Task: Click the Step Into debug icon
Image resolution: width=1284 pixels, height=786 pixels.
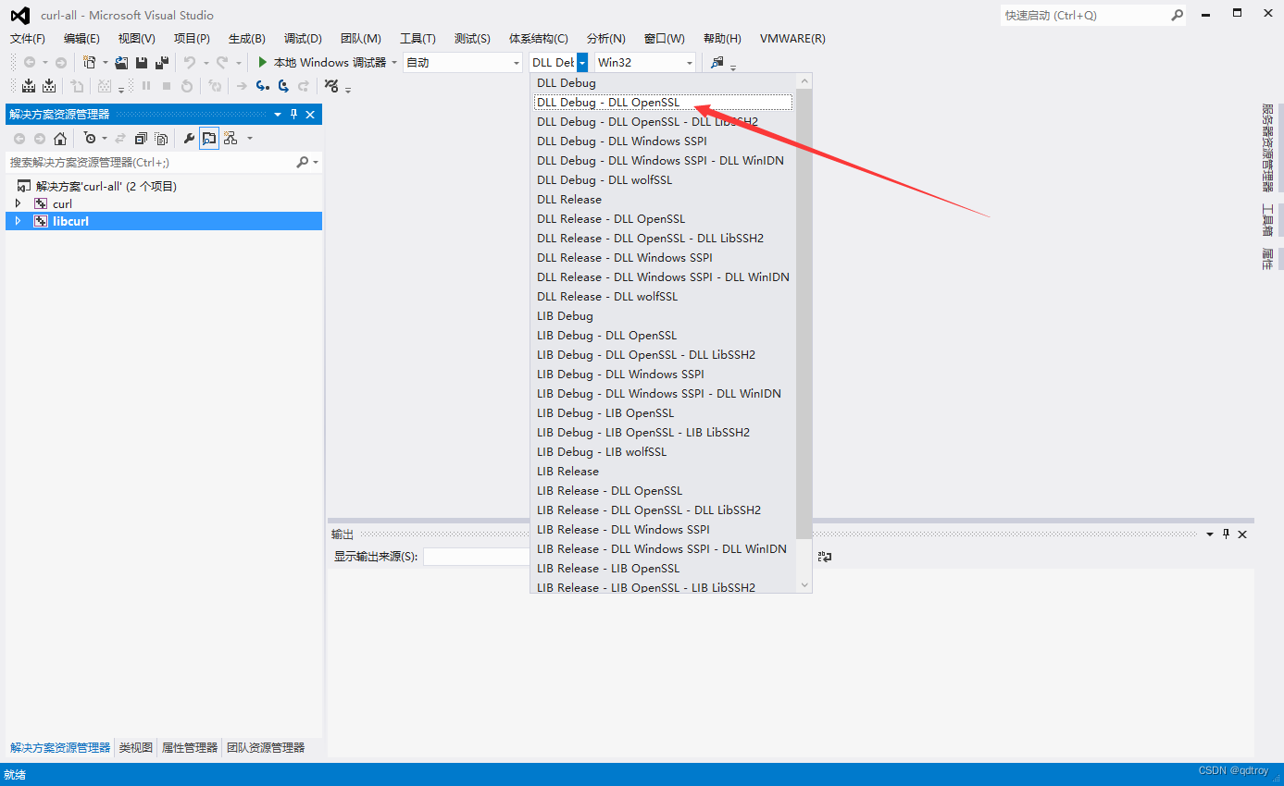Action: [263, 86]
